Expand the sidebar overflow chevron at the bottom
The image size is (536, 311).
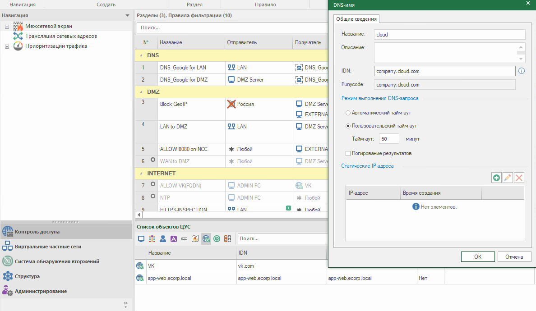125,304
